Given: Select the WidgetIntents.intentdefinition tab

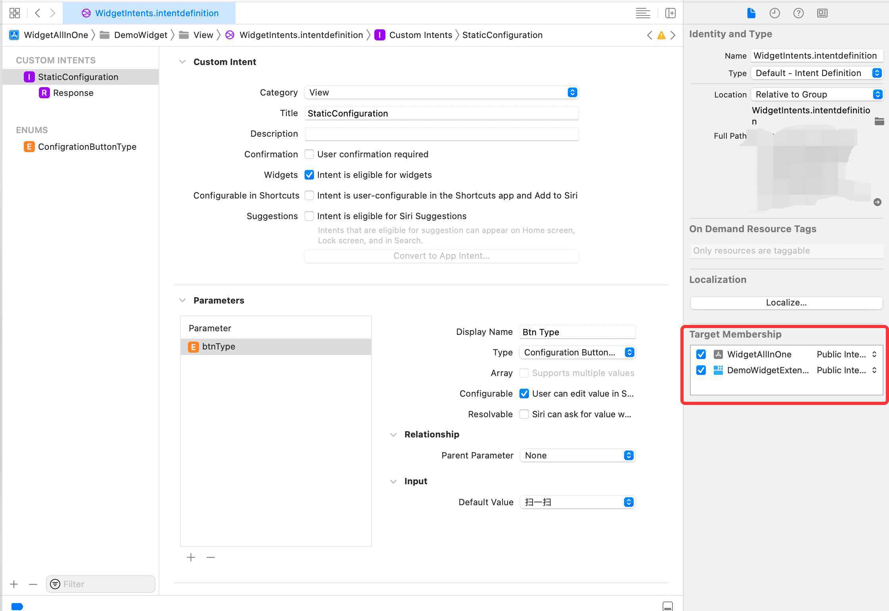Looking at the screenshot, I should [149, 13].
